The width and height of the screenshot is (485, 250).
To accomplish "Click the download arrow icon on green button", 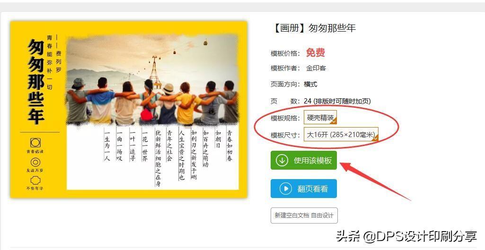I will [x=282, y=160].
